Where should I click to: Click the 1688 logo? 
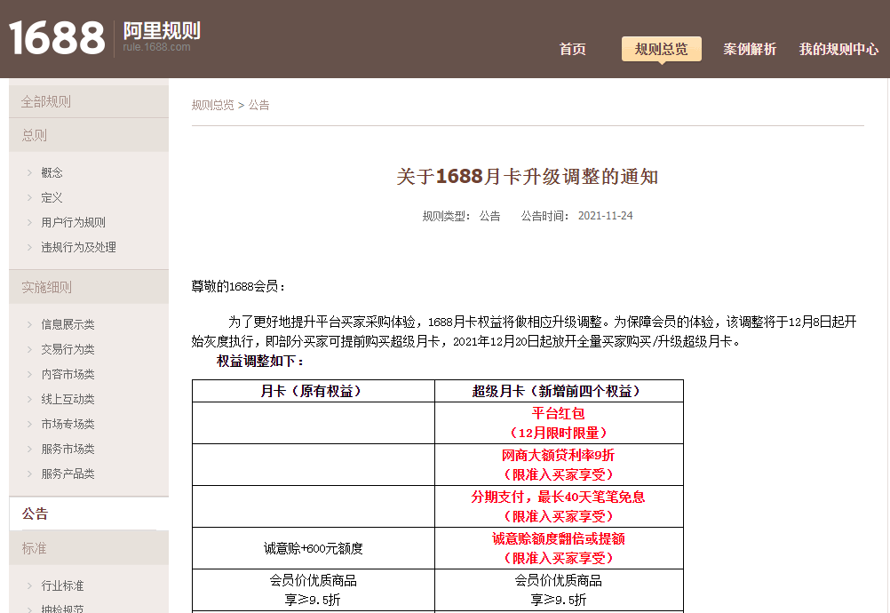pos(57,38)
